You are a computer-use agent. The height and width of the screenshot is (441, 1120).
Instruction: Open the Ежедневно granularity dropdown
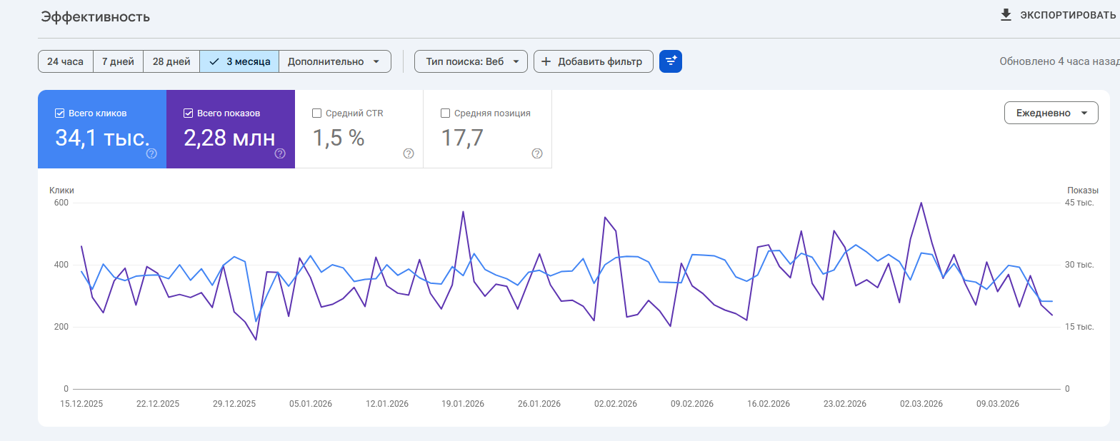tap(1051, 113)
